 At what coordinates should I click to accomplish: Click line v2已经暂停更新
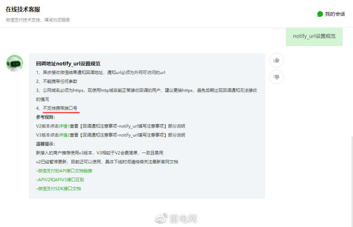click(107, 162)
